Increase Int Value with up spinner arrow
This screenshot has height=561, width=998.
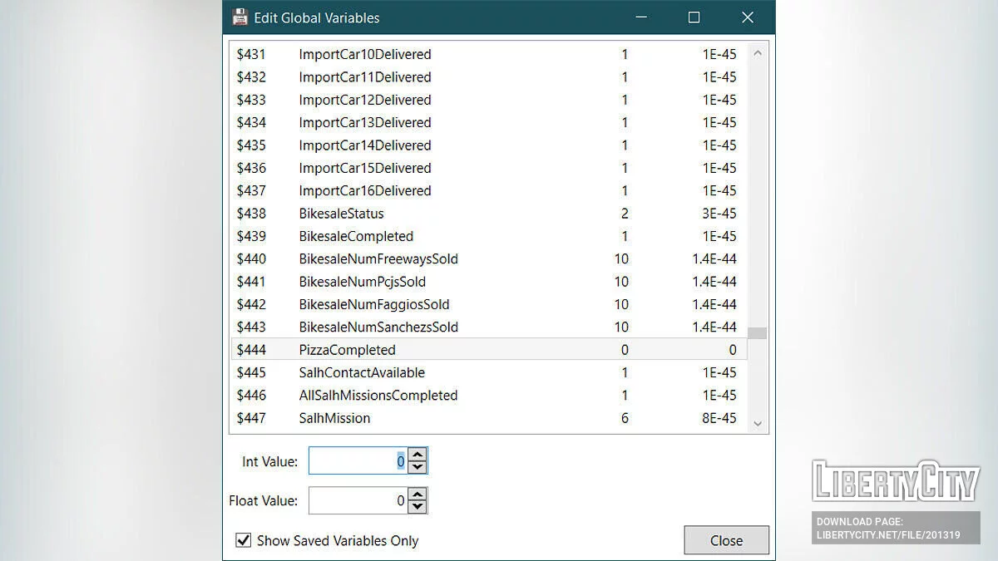pos(417,454)
